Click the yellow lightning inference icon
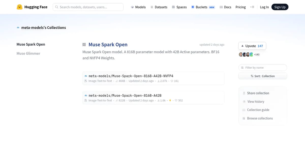Viewport: 305px width, 152px height. pos(170,101)
